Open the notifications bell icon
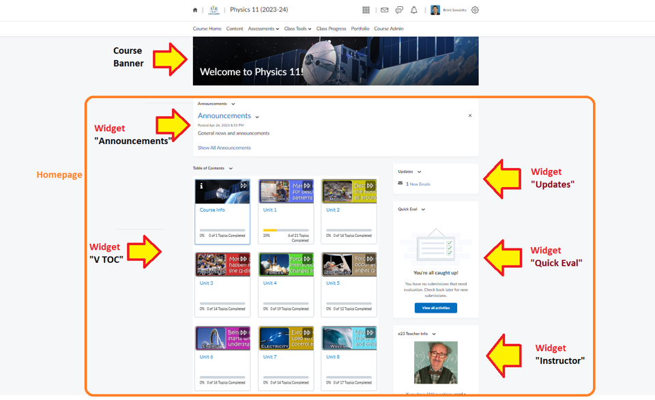The height and width of the screenshot is (400, 655). pos(414,10)
